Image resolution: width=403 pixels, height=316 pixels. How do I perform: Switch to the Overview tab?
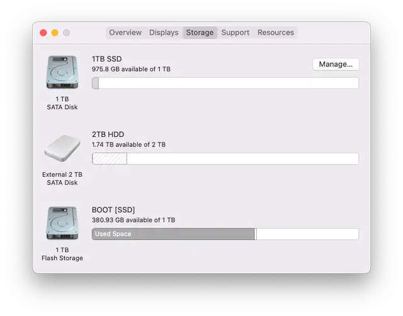point(125,33)
